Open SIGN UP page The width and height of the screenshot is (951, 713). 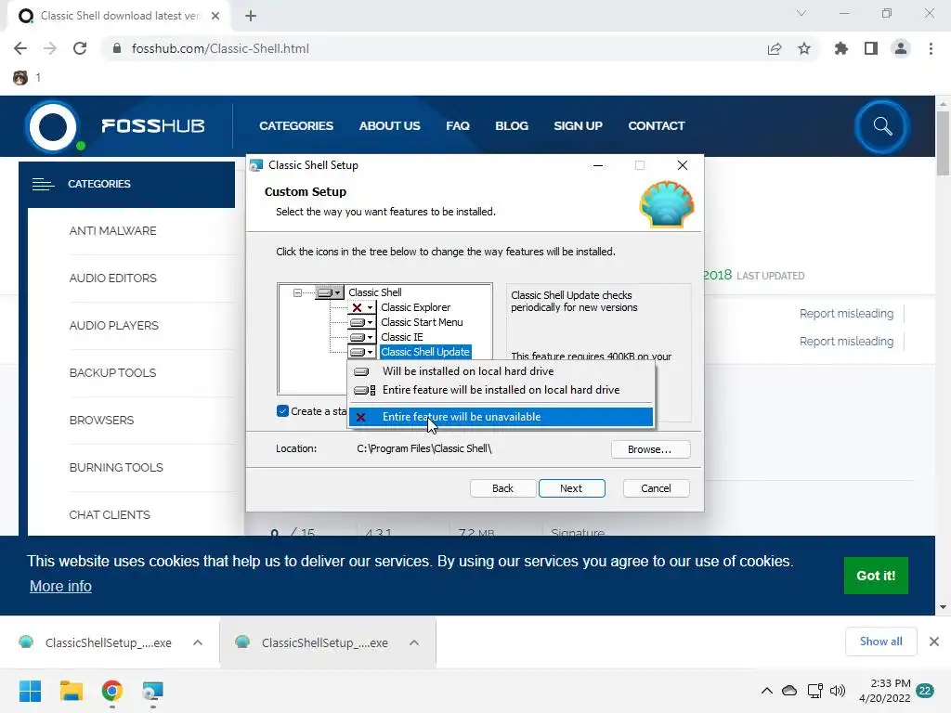click(578, 125)
